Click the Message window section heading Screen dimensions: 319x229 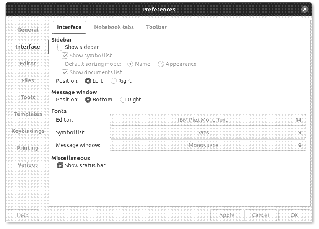[74, 92]
